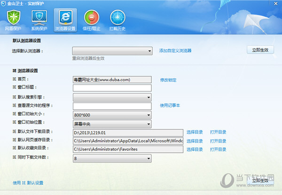Focus the IE 窗口标题 text field
This screenshot has width=282, height=195.
point(112,88)
